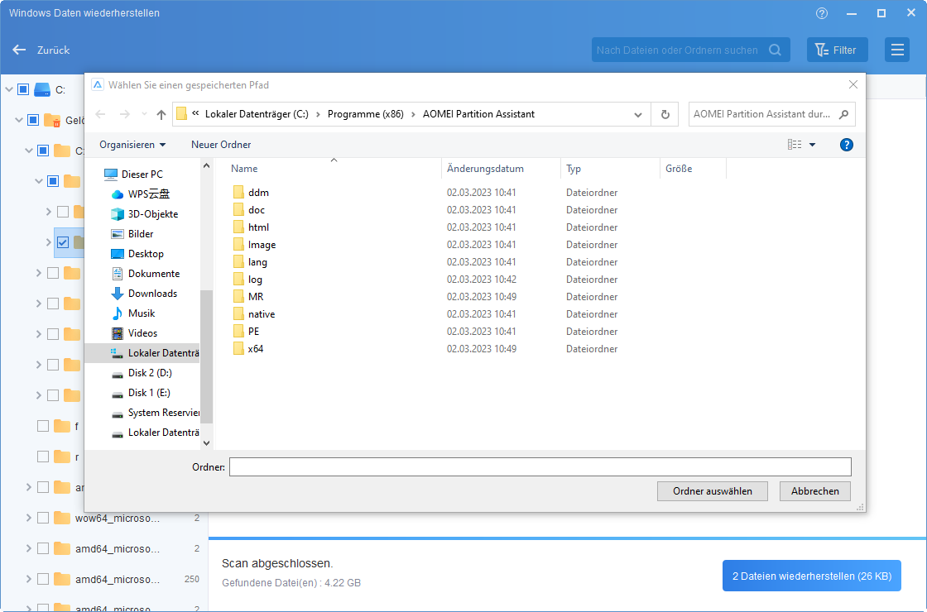Open the hamburger menu in main window
The height and width of the screenshot is (612, 927).
pos(897,50)
